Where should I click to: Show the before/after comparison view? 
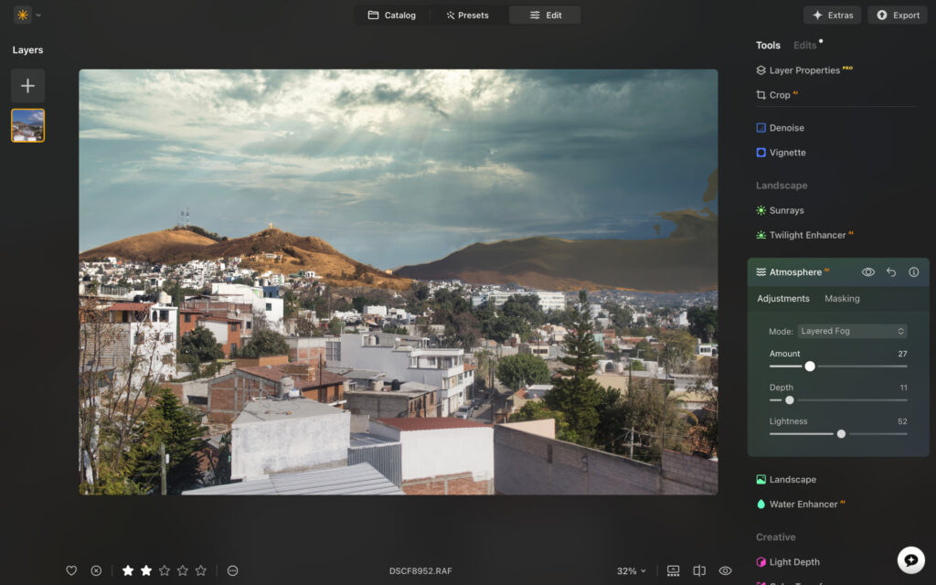(698, 569)
